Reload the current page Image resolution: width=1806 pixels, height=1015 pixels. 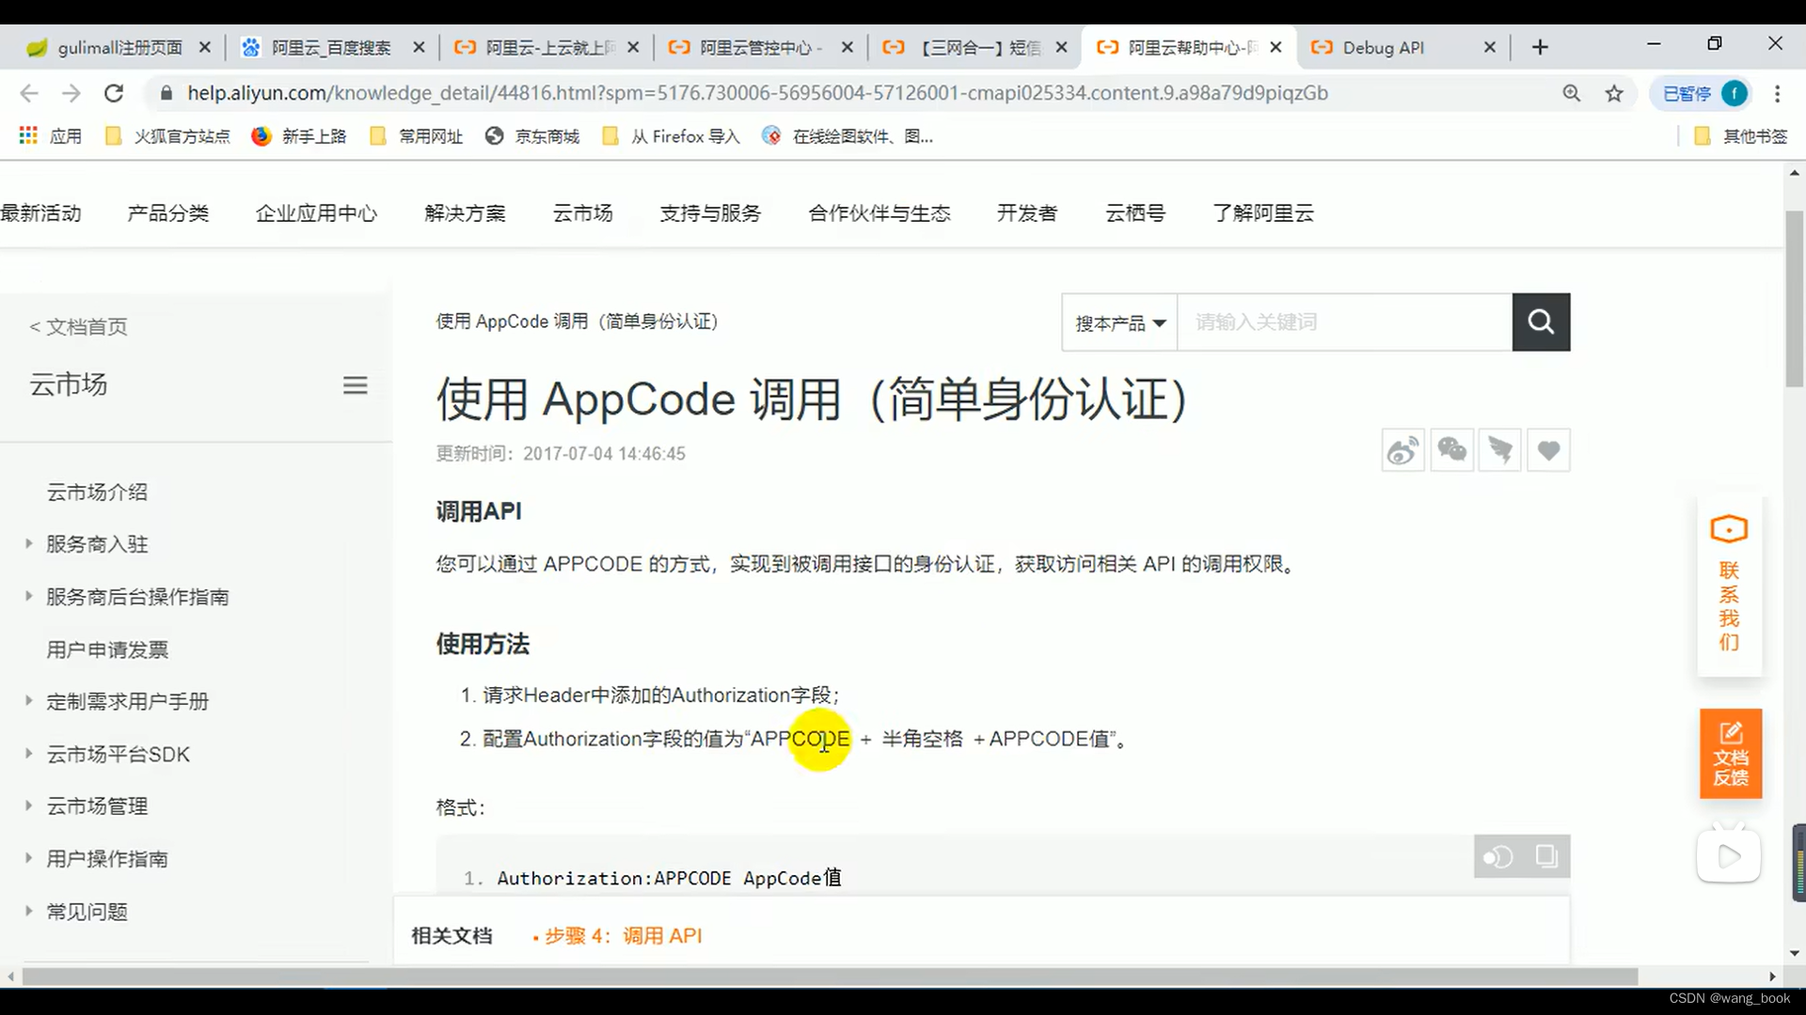pos(114,93)
